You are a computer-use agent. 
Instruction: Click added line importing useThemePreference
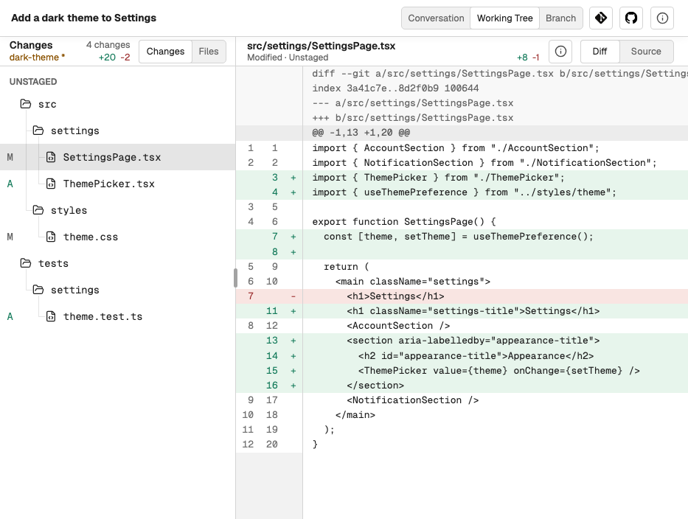click(462, 192)
